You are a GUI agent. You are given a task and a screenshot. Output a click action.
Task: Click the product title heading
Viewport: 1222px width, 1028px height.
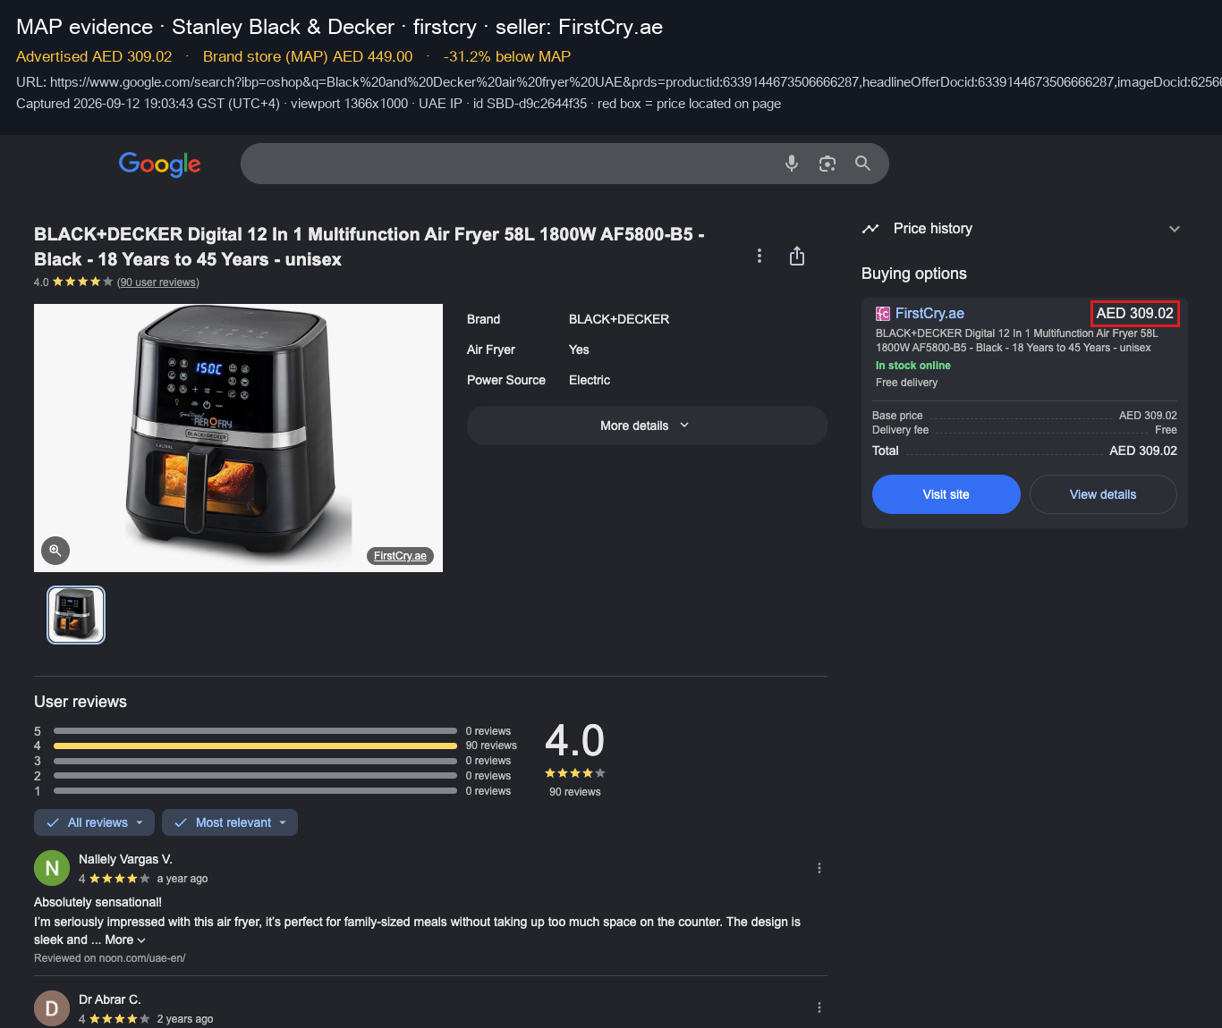click(369, 247)
